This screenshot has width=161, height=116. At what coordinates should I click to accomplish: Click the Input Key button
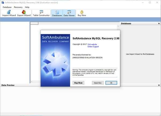coord(98,83)
